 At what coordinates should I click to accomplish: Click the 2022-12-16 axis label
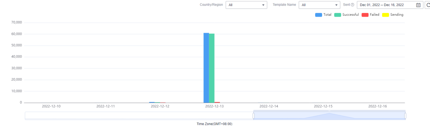click(378, 106)
